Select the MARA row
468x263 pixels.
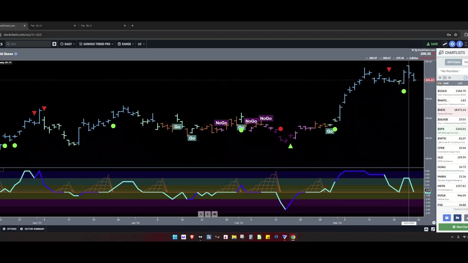click(452, 178)
